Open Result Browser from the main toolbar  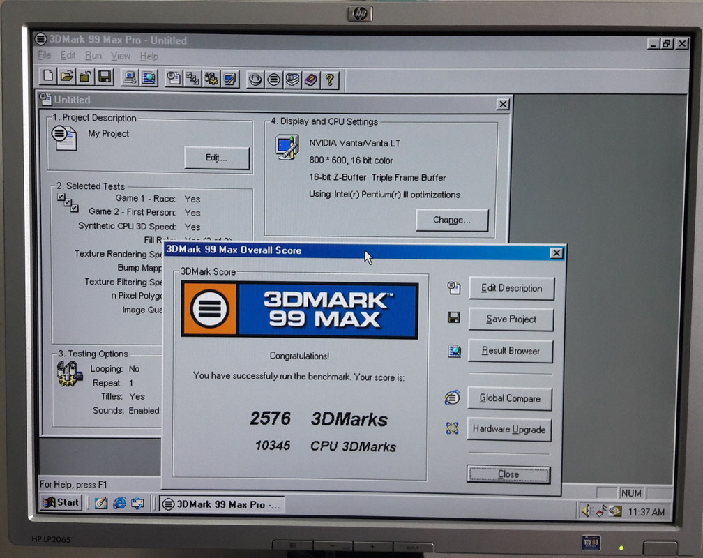(x=149, y=79)
